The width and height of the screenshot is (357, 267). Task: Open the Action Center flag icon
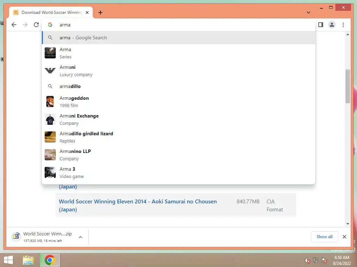(x=324, y=260)
